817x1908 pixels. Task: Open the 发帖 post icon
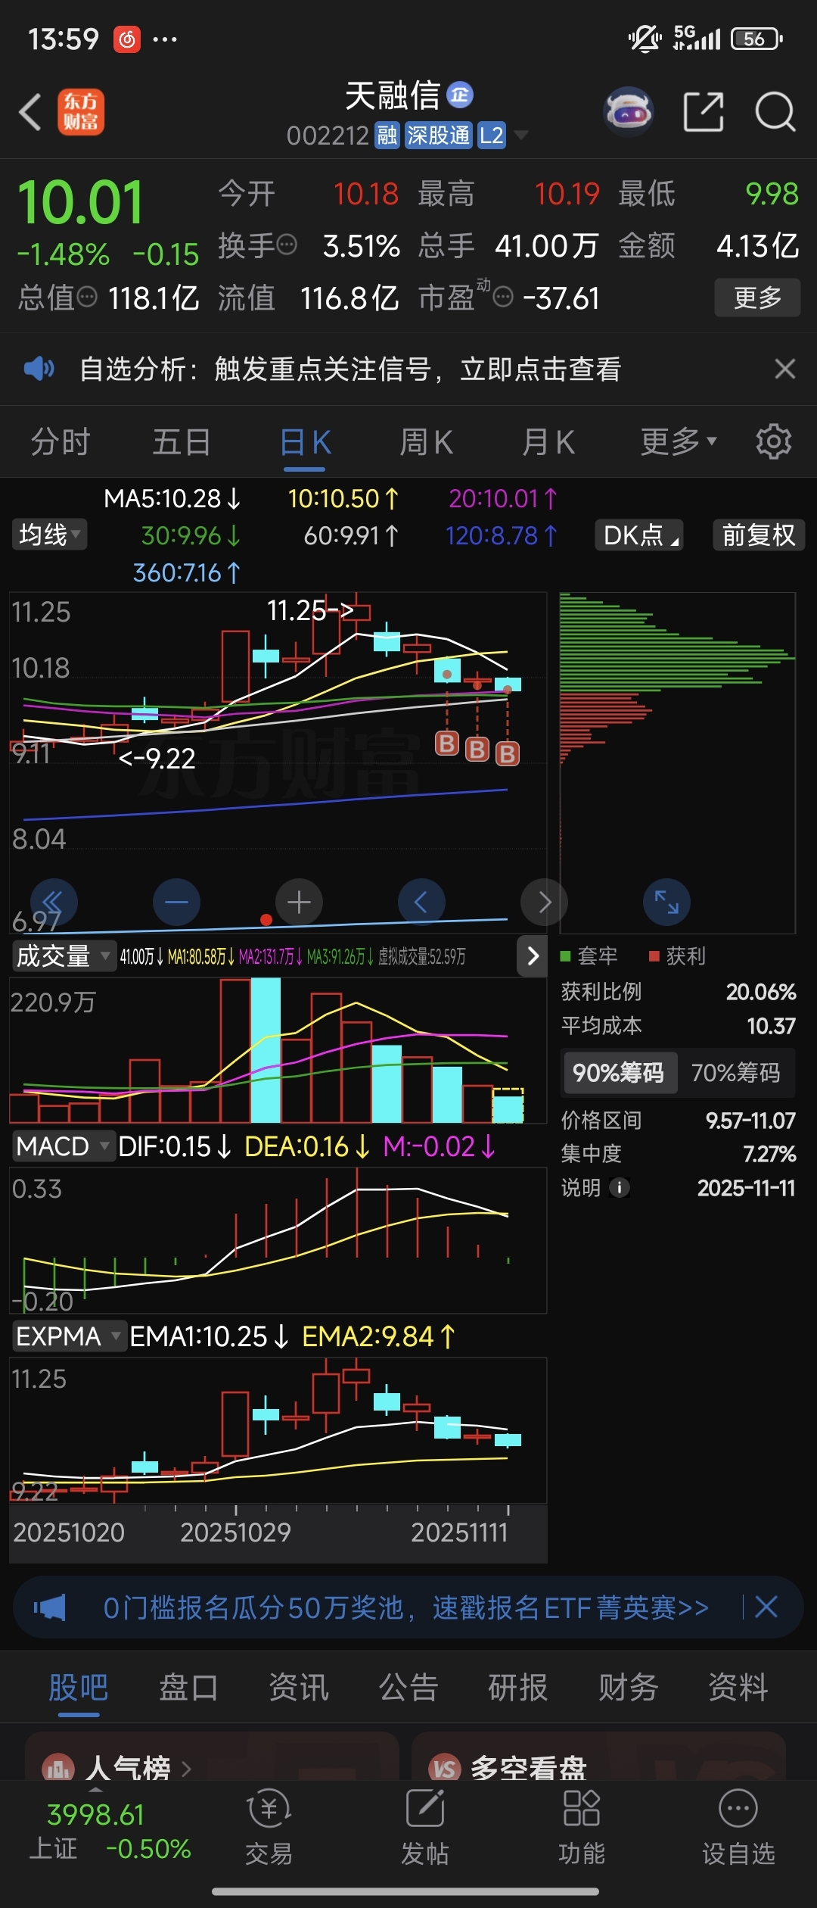click(425, 1809)
